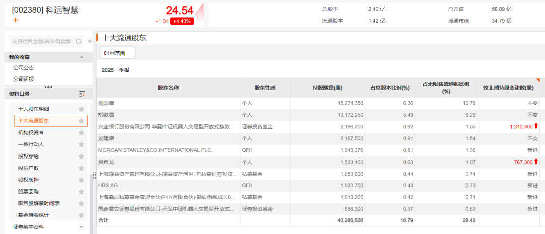Toggle favorite star for 机构投资者
Viewport: 545px width, 234px height.
pyautogui.click(x=81, y=133)
